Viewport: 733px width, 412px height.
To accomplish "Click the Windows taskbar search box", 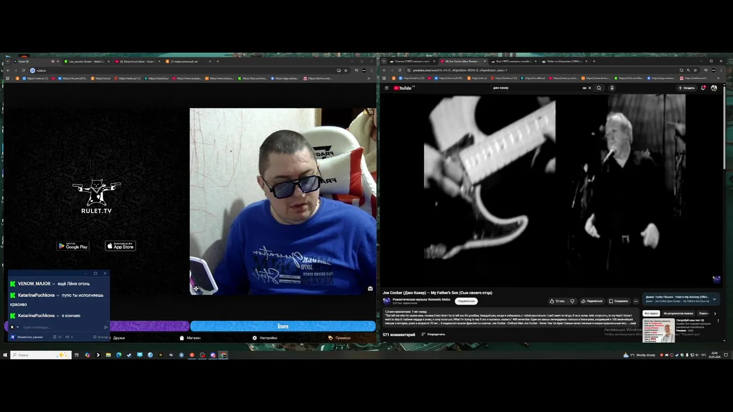I will [41, 355].
